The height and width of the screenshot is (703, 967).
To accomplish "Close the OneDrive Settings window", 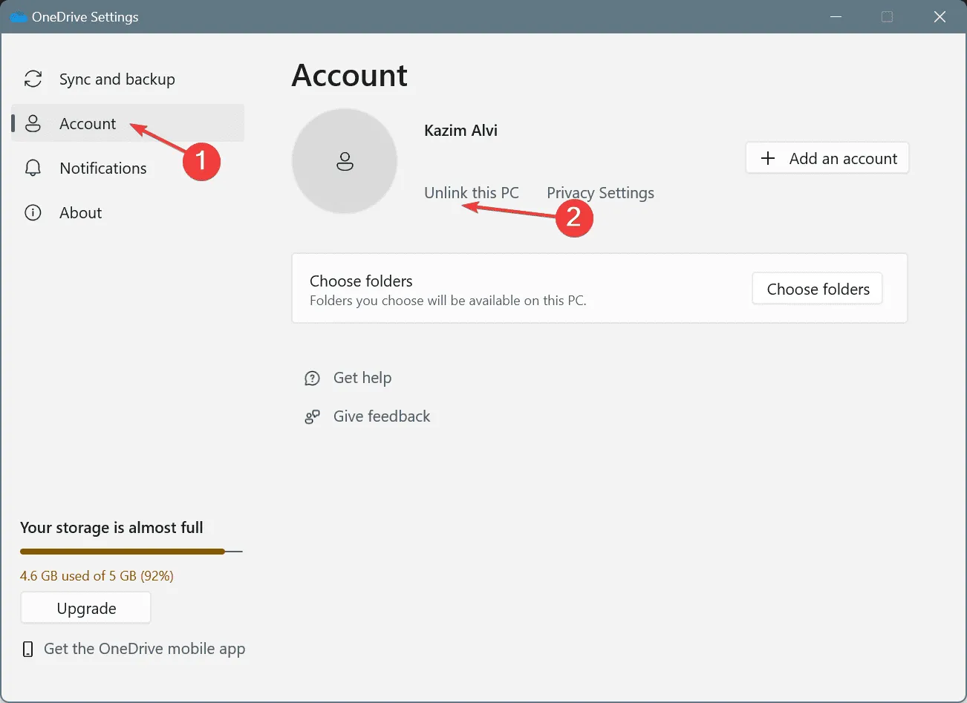I will pos(940,16).
